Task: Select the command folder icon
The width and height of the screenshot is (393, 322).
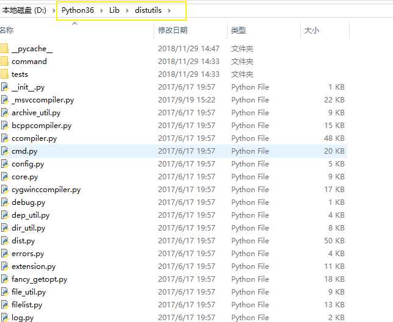Action: 4,62
